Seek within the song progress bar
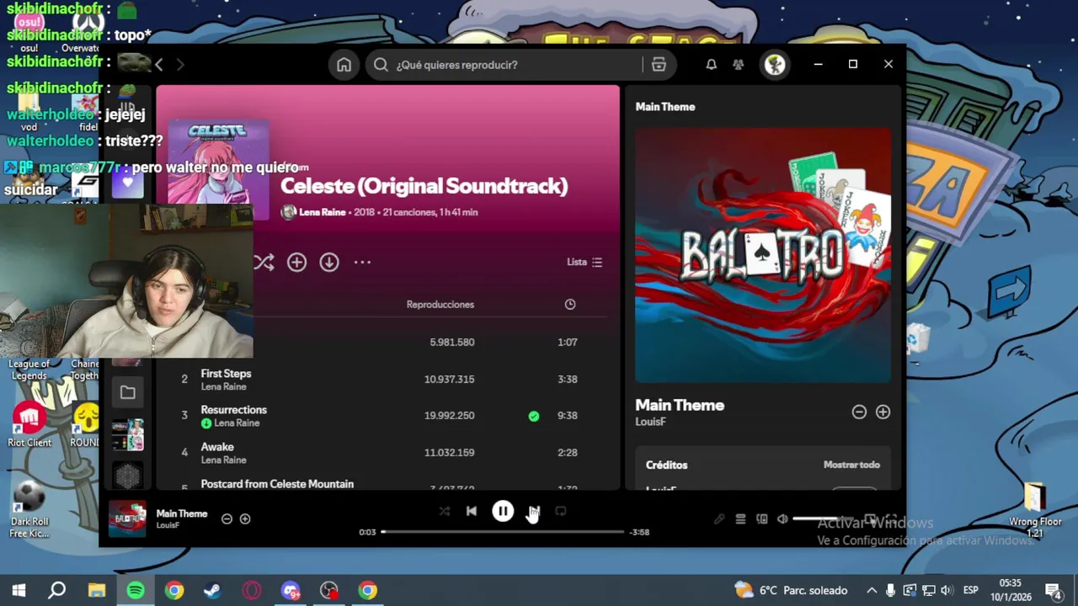This screenshot has height=606, width=1078. click(503, 532)
